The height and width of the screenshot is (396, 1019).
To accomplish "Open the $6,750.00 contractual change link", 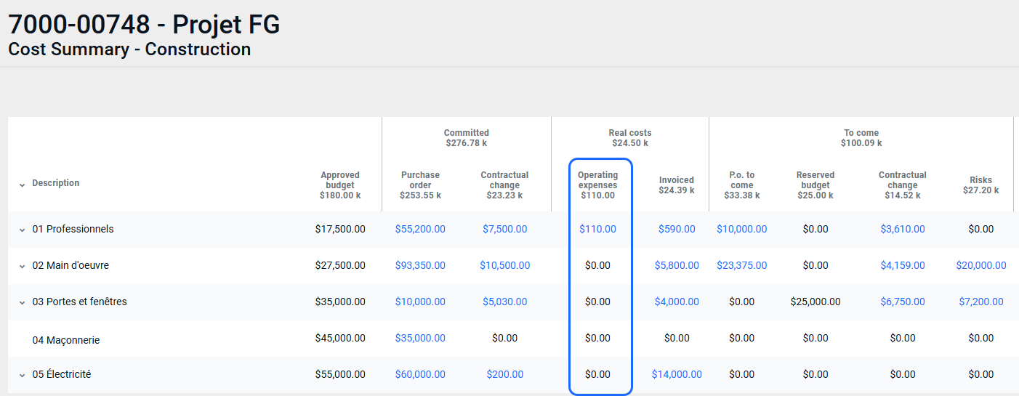I will coord(903,302).
